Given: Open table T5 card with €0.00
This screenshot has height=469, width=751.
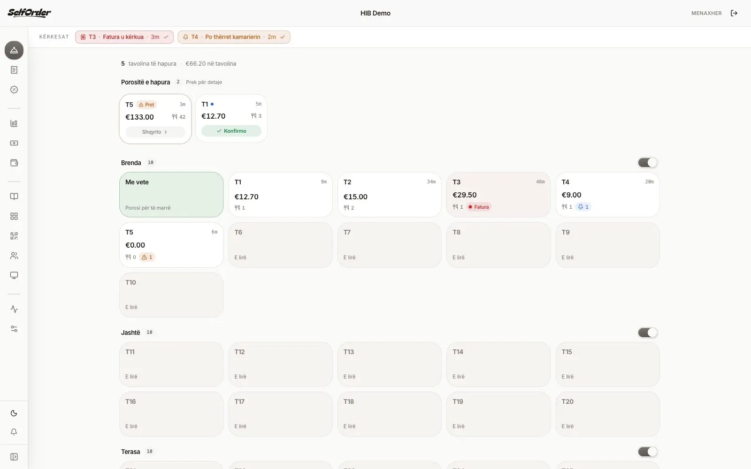Looking at the screenshot, I should (171, 245).
